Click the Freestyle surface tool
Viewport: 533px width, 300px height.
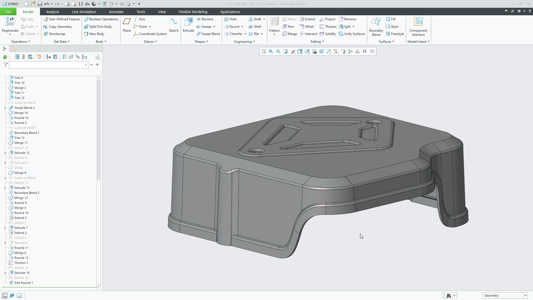[395, 34]
